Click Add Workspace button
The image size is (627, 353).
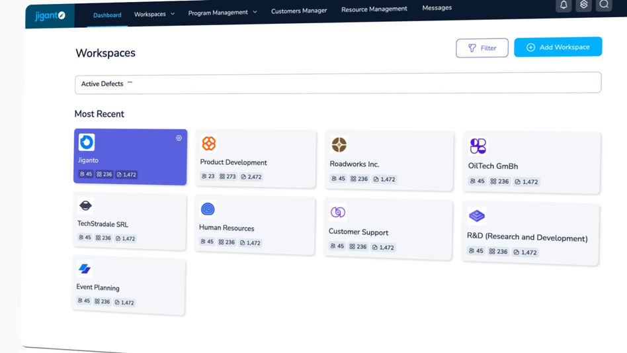point(558,47)
